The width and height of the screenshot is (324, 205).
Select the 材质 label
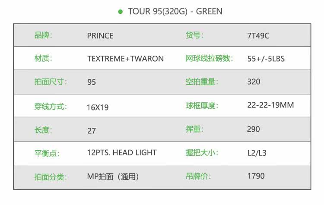pyautogui.click(x=43, y=58)
